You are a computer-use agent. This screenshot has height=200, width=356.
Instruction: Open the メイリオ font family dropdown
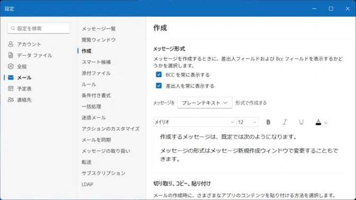click(x=194, y=122)
